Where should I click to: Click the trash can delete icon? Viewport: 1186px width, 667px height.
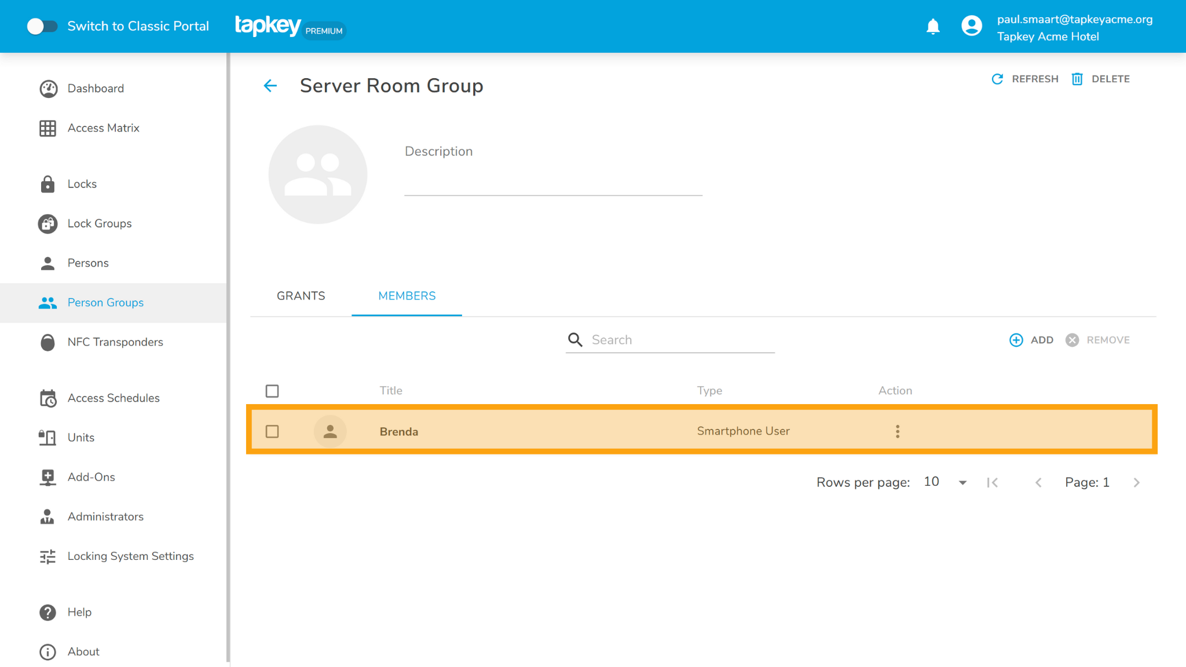1077,79
